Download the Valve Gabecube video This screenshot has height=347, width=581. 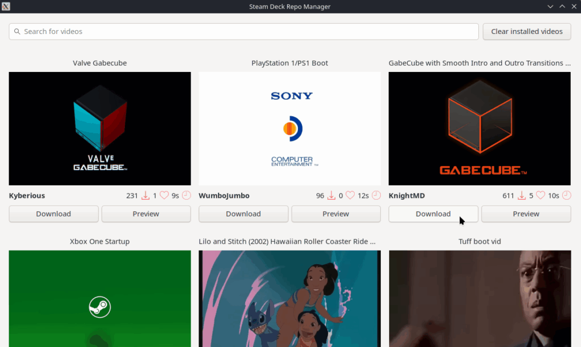point(53,214)
